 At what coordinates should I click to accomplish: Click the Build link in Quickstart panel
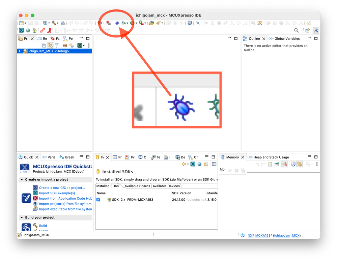click(43, 226)
